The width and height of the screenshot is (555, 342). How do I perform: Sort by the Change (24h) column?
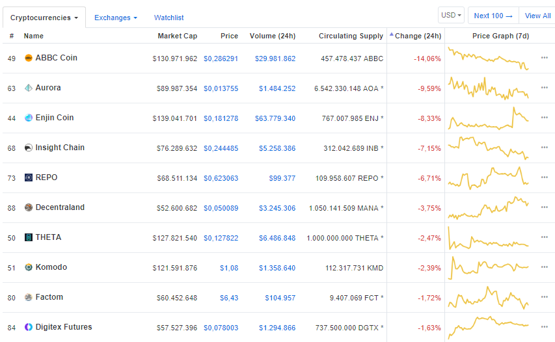(418, 36)
